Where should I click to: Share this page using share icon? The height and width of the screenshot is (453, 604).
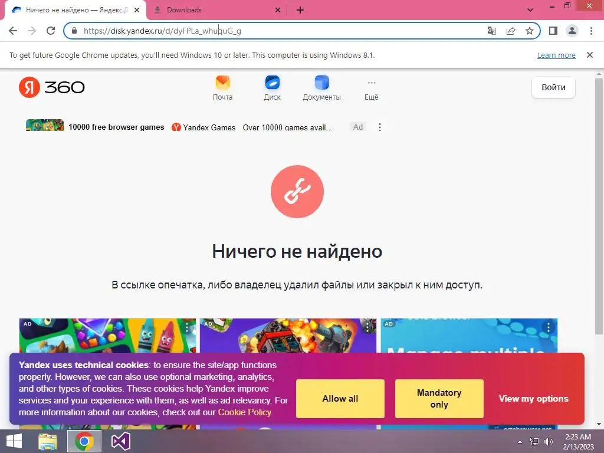[511, 31]
